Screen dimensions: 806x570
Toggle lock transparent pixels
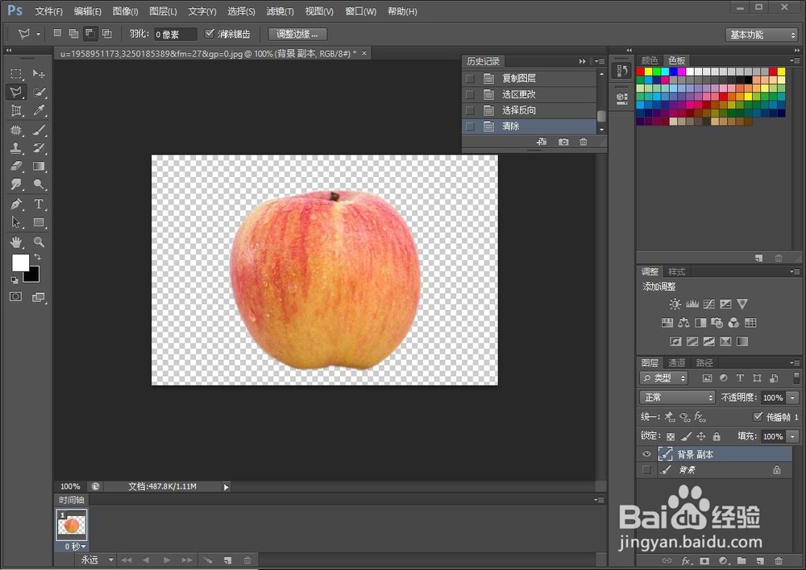[671, 436]
